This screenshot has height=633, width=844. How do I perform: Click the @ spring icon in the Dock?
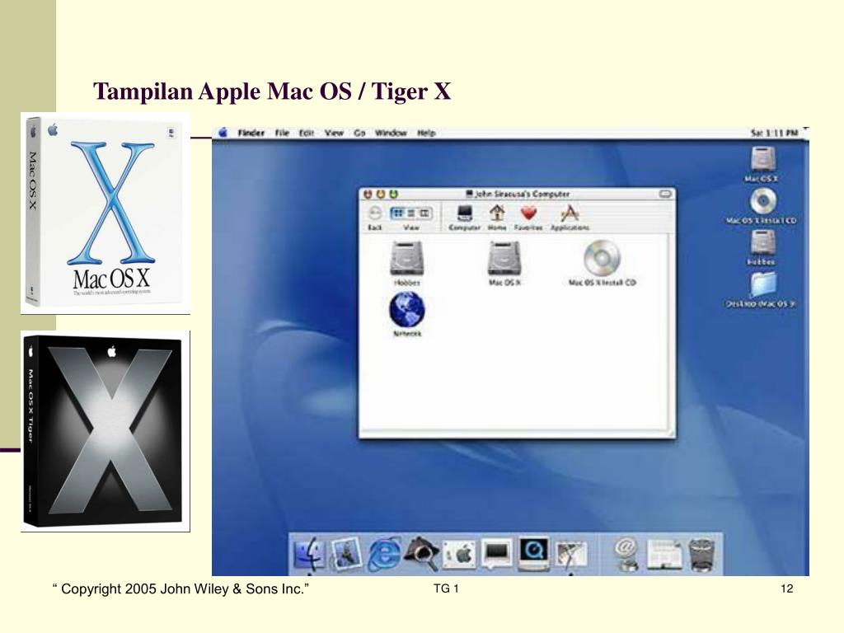(x=626, y=554)
